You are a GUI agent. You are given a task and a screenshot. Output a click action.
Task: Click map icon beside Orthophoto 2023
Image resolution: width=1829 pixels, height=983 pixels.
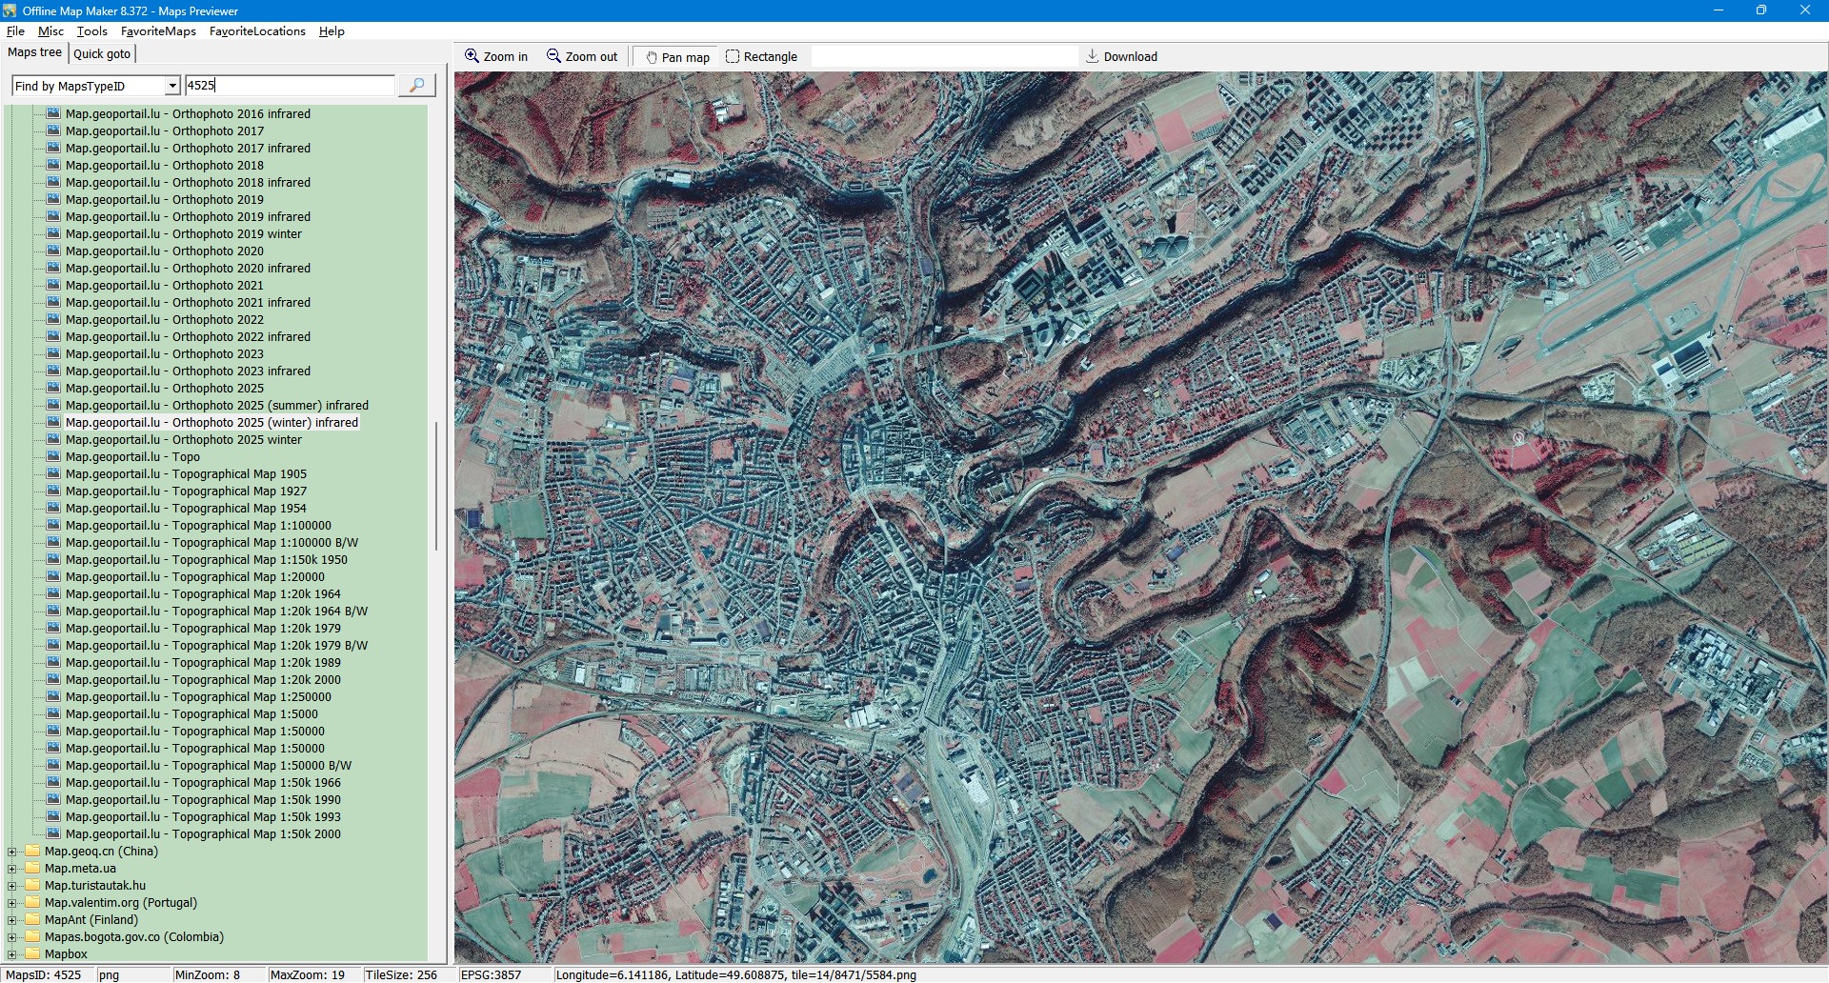(53, 353)
